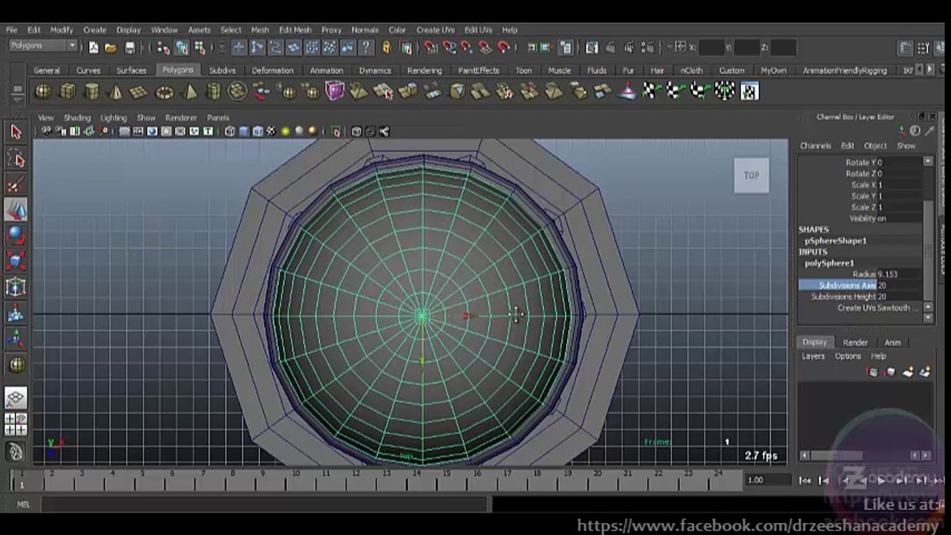
Task: Click the blue-red cone shelf icon
Action: pyautogui.click(x=627, y=91)
